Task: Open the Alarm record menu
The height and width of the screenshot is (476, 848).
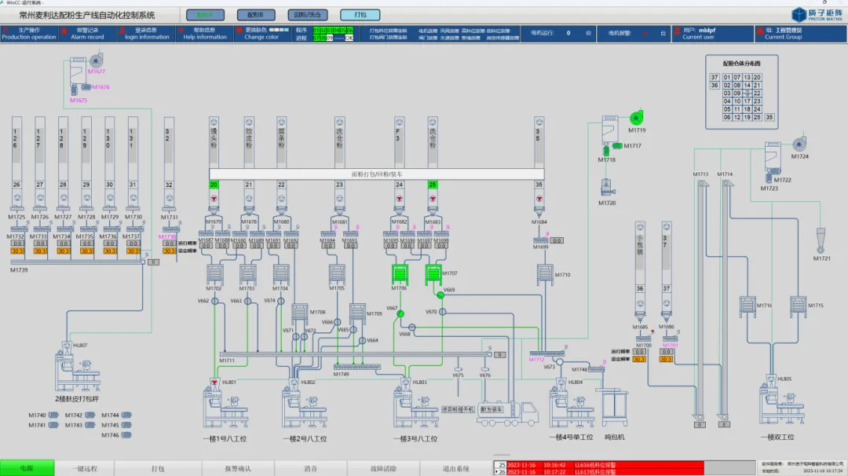Action: 87,34
